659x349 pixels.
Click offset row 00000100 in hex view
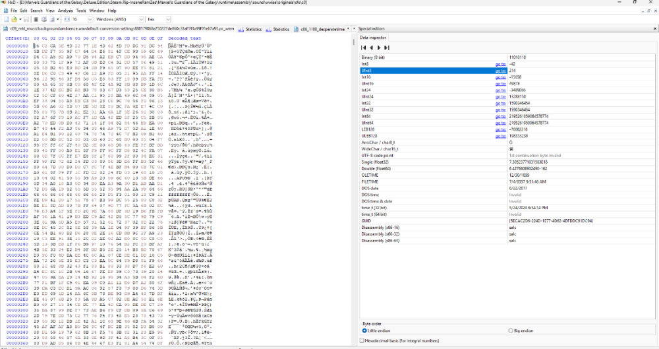click(17, 134)
